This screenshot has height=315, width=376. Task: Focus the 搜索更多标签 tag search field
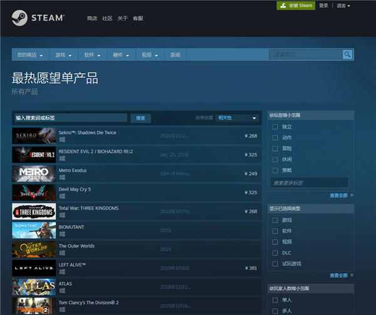[310, 183]
